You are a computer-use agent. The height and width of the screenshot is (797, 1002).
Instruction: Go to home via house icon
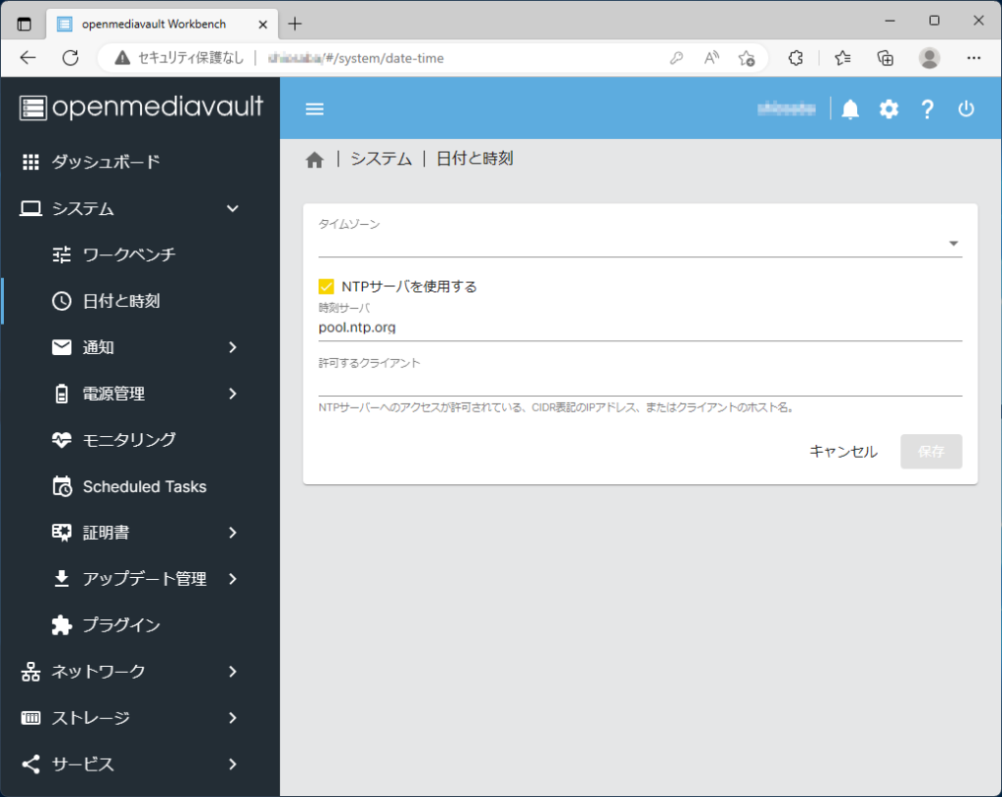pyautogui.click(x=314, y=160)
